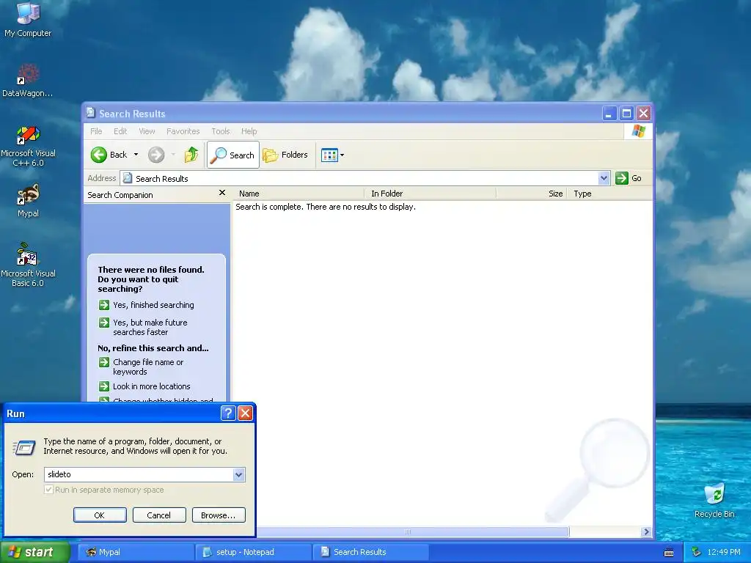Click OK in the Run dialog
751x563 pixels.
(100, 515)
